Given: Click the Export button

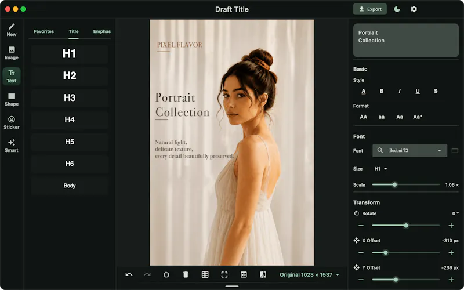Looking at the screenshot, I should pyautogui.click(x=370, y=9).
